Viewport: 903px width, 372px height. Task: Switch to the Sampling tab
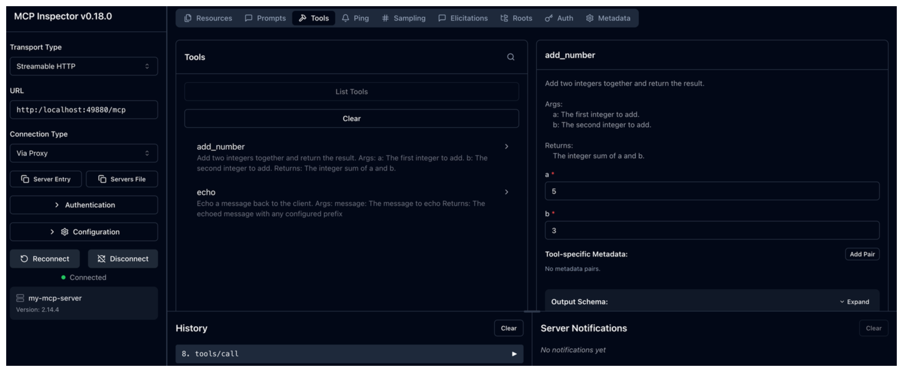[x=403, y=18]
